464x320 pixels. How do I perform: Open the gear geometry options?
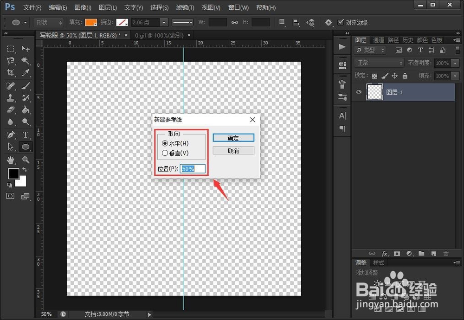click(x=328, y=22)
